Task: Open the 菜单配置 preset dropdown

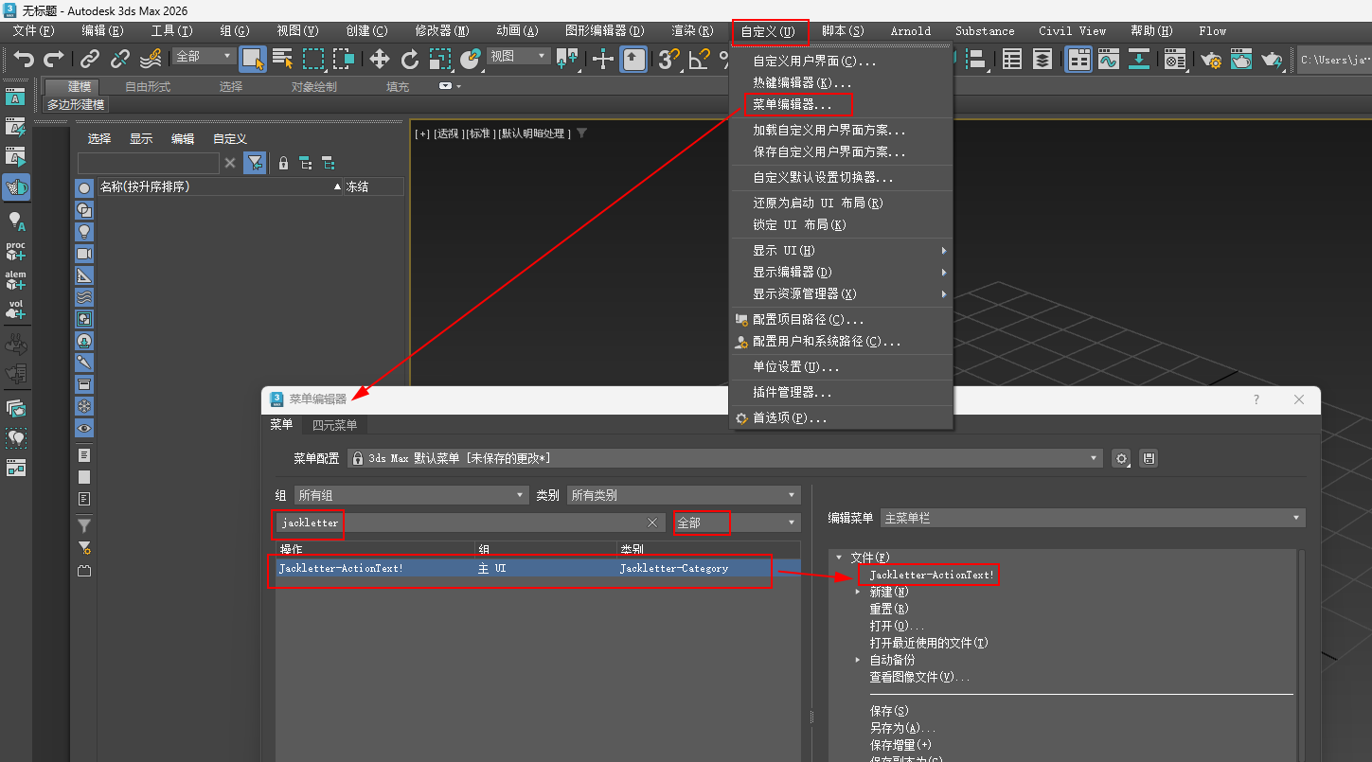Action: (725, 458)
